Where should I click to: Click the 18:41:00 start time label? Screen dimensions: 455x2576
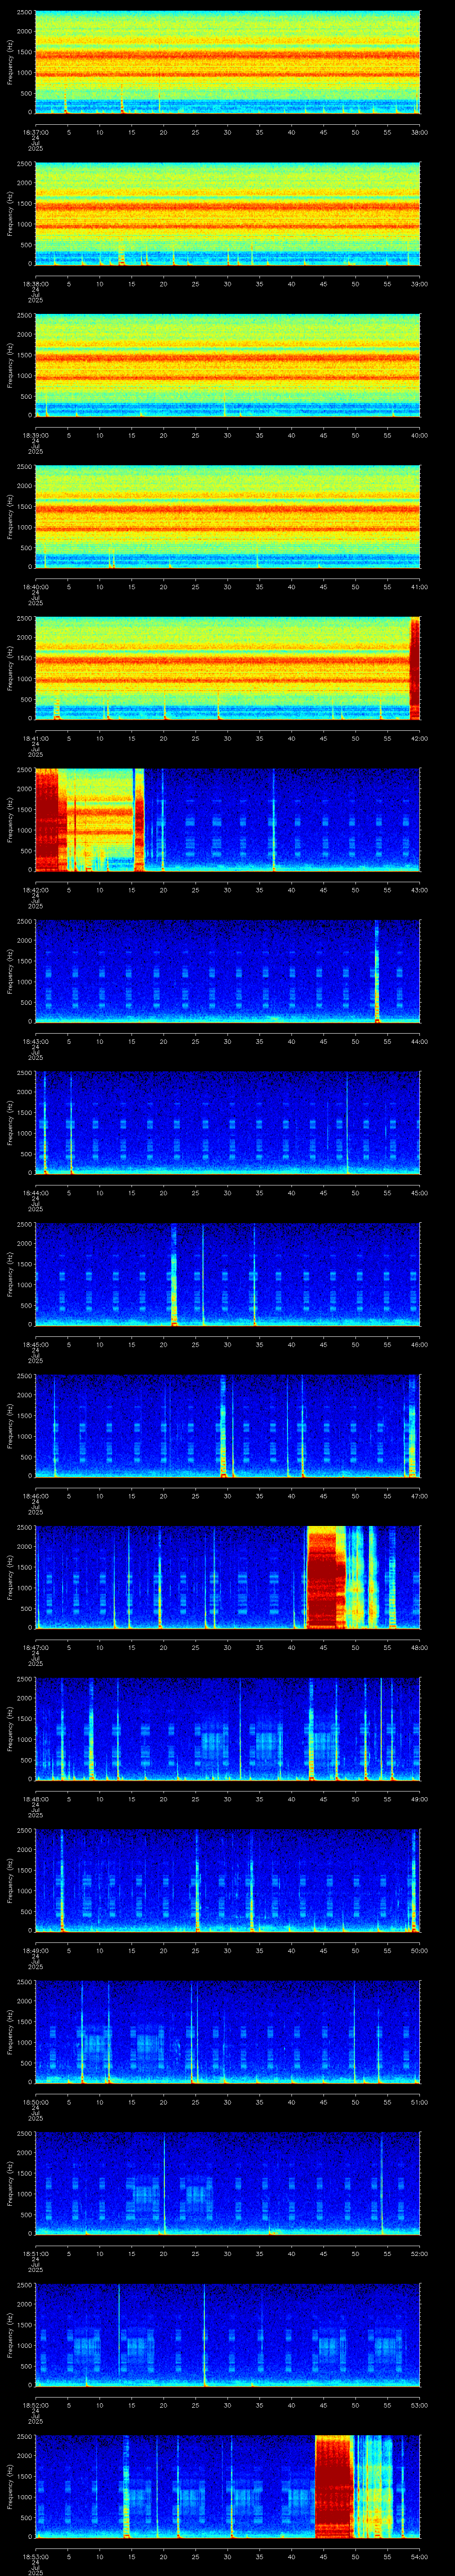point(35,738)
